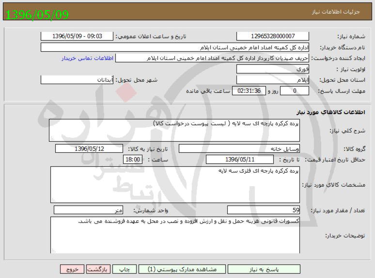The height and width of the screenshot is (278, 375).
Task: Click the اولویت نیاز field showing فوری
Action: (273, 69)
